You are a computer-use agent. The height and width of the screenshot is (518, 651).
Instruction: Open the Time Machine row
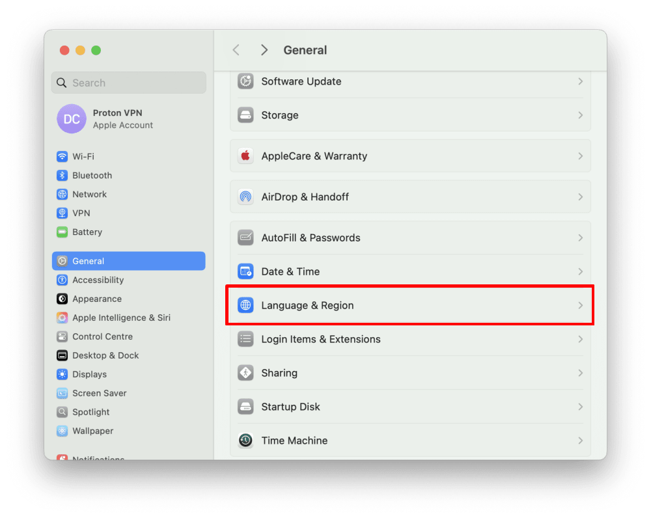tap(410, 441)
